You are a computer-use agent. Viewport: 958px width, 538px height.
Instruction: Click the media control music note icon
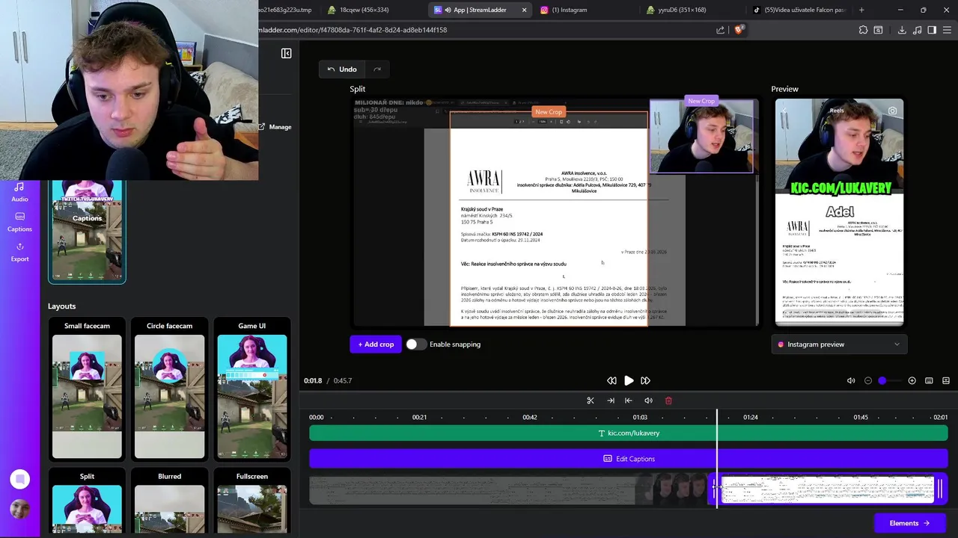point(917,30)
